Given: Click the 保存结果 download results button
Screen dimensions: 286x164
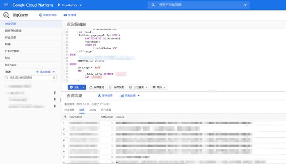Looking at the screenshot, I should pyautogui.click(x=105, y=96).
